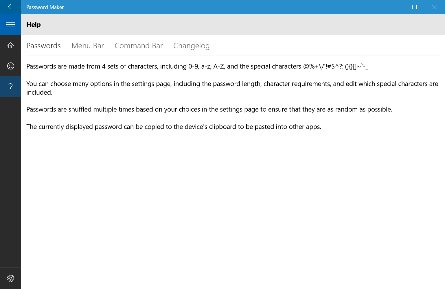Click the paragraph about settings page options
Viewport: 445px width, 289px height.
232,88
